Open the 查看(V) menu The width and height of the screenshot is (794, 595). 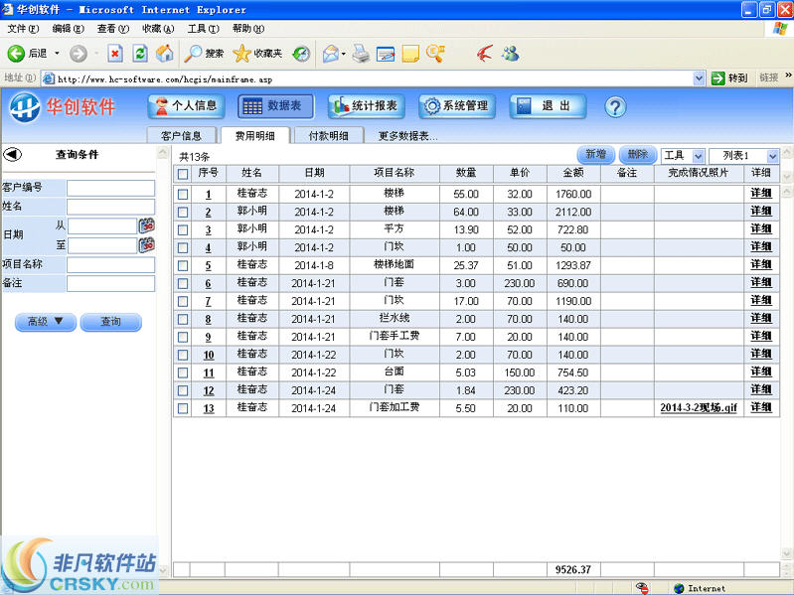[x=113, y=29]
